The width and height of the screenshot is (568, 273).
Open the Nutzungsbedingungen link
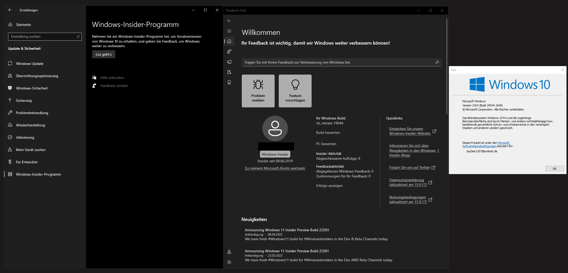[x=408, y=199]
